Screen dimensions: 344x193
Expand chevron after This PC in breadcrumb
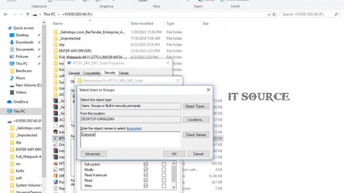coord(59,14)
